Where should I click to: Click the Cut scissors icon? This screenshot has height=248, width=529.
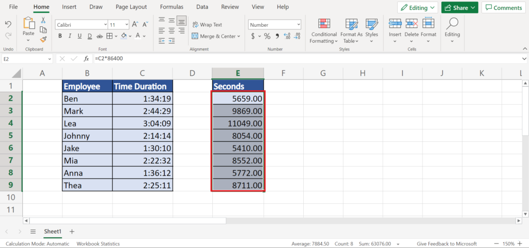pos(43,20)
